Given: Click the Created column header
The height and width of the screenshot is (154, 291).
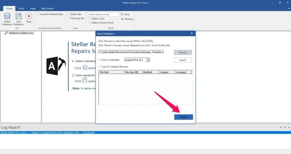Looking at the screenshot, I should [x=167, y=72].
